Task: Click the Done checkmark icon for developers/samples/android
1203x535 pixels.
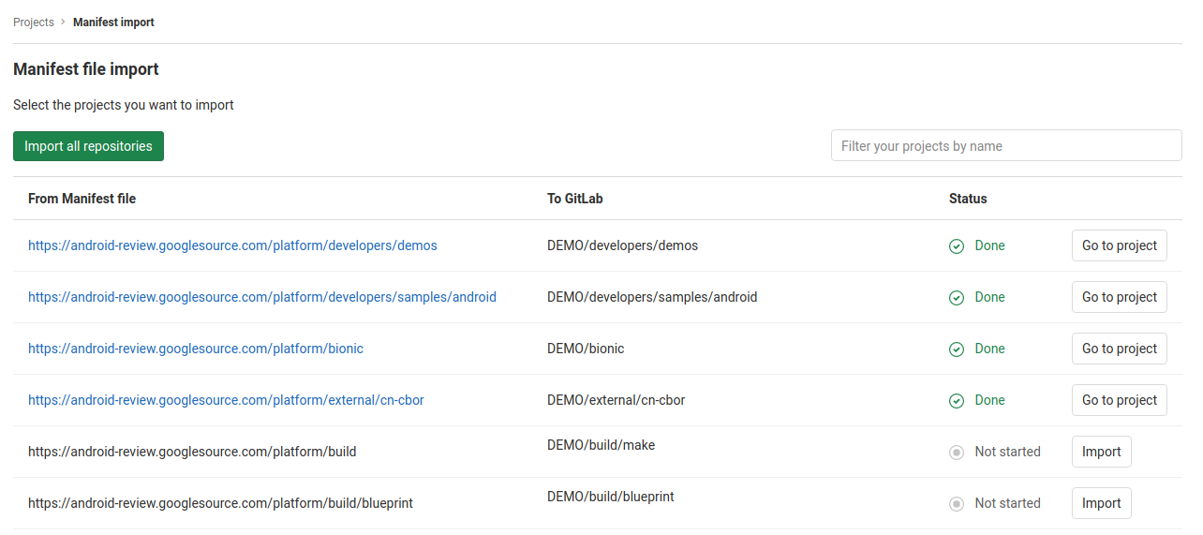Action: point(957,298)
